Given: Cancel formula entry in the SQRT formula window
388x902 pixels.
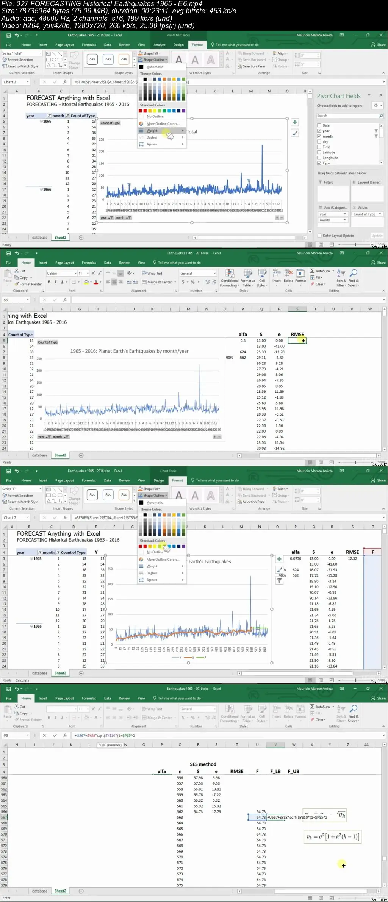Looking at the screenshot, I should coord(44,735).
